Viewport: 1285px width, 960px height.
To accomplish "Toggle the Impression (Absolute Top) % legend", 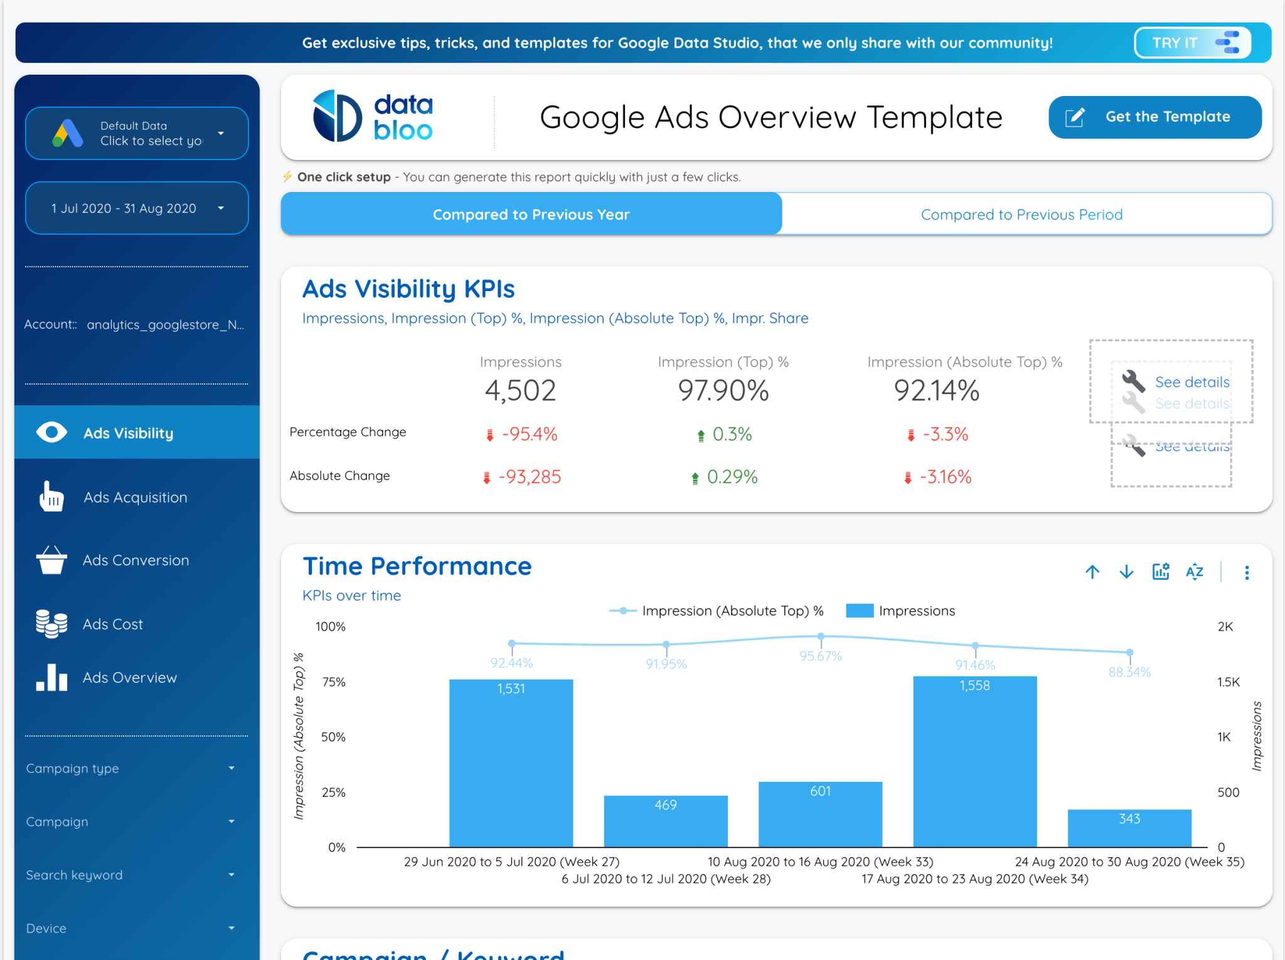I will pyautogui.click(x=716, y=610).
